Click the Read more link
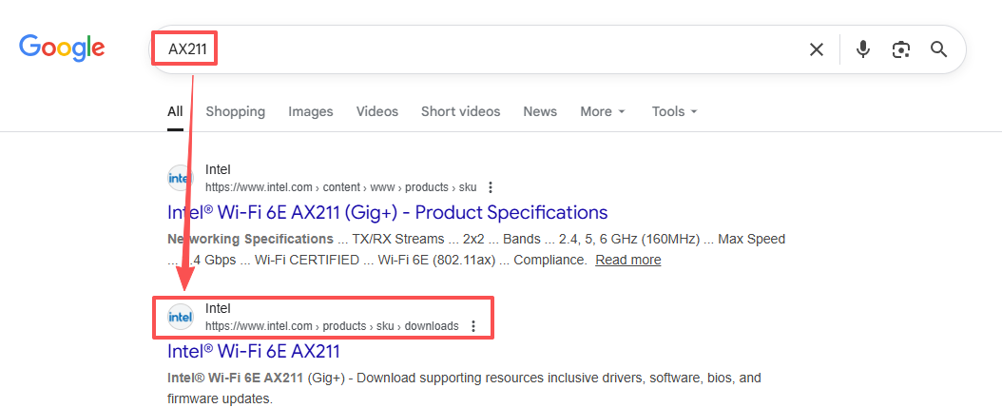1002x408 pixels. click(627, 260)
